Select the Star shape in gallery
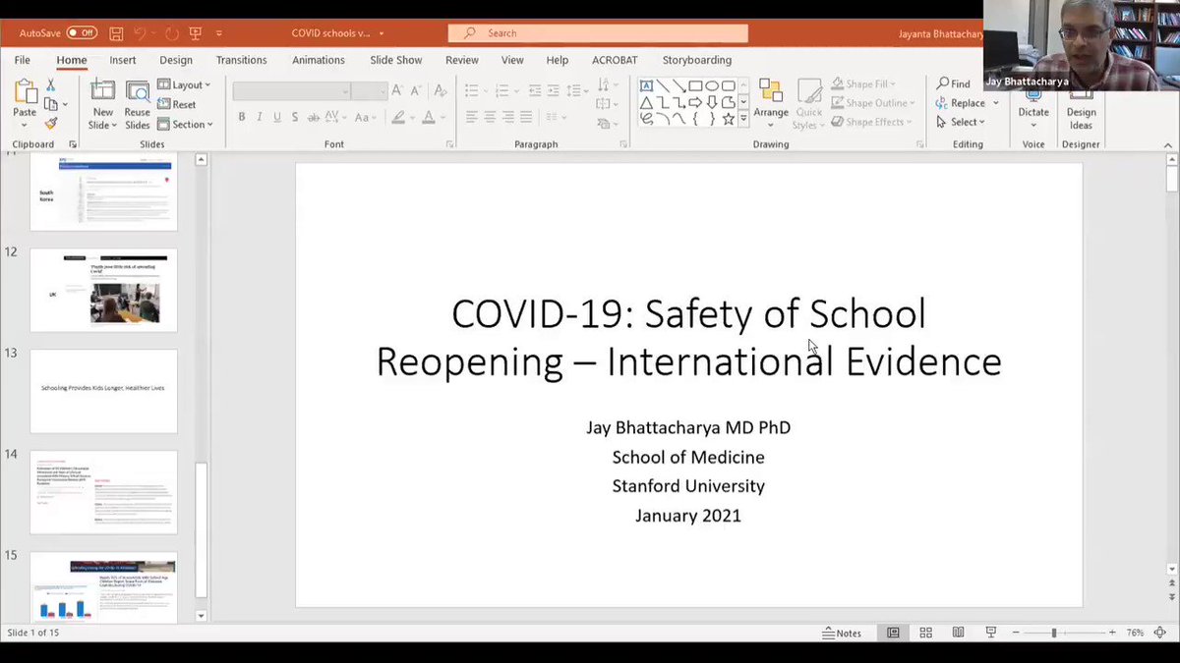The image size is (1180, 663). [x=729, y=119]
